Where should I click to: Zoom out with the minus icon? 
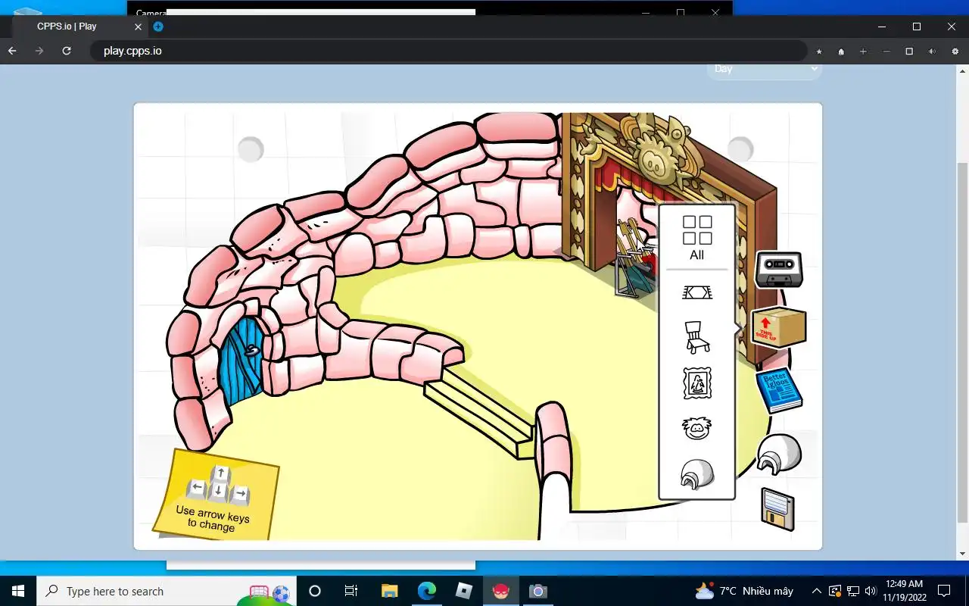(886, 52)
